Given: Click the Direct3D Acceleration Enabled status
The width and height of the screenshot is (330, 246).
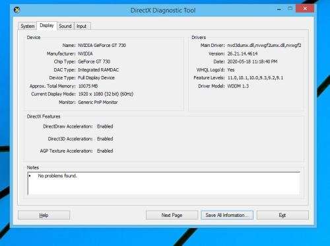Looking at the screenshot, I should (105, 139).
